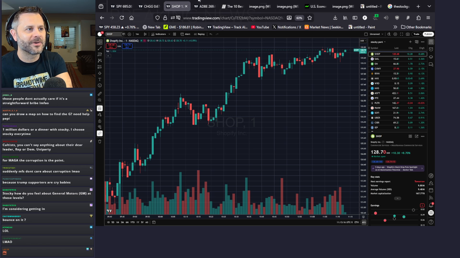
Task: Open the emoji and icons tool
Action: (x=100, y=85)
